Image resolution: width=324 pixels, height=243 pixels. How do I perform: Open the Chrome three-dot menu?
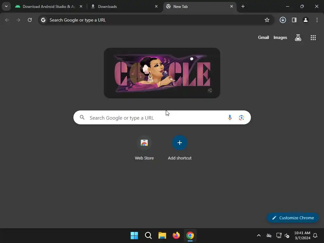coord(317,20)
